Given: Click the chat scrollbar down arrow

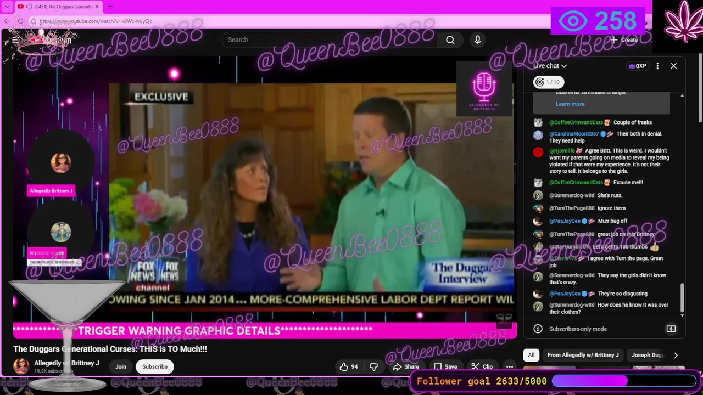Looking at the screenshot, I should pyautogui.click(x=682, y=315).
